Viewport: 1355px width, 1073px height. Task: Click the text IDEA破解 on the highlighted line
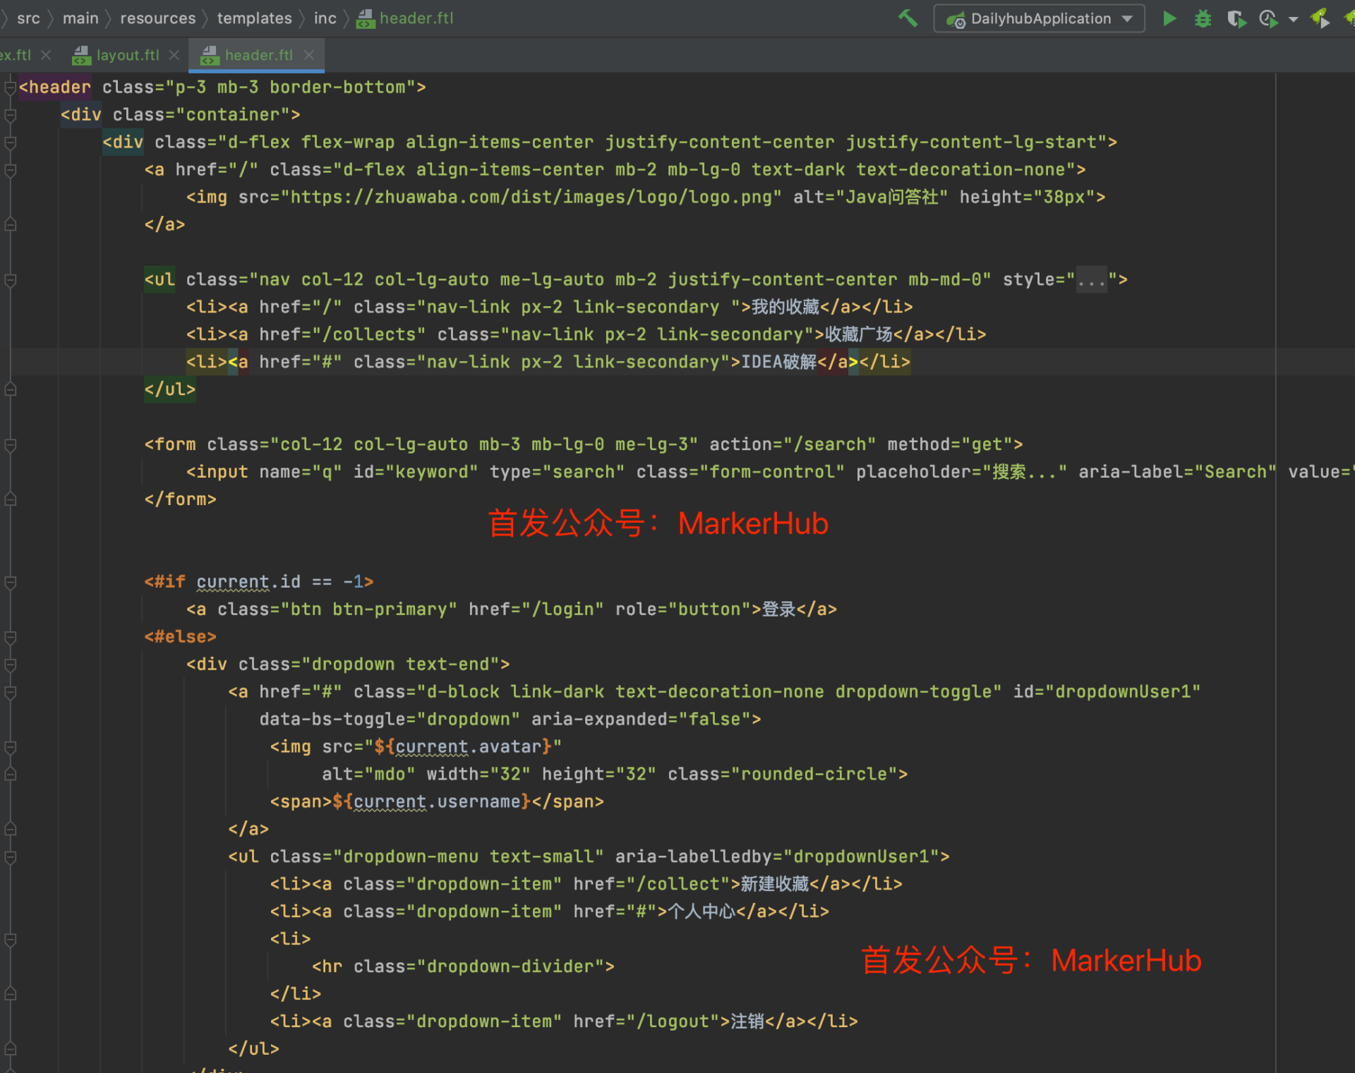tap(778, 363)
